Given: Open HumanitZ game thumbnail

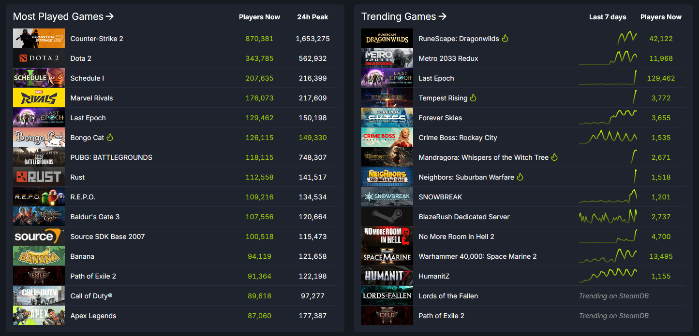Looking at the screenshot, I should [x=387, y=276].
